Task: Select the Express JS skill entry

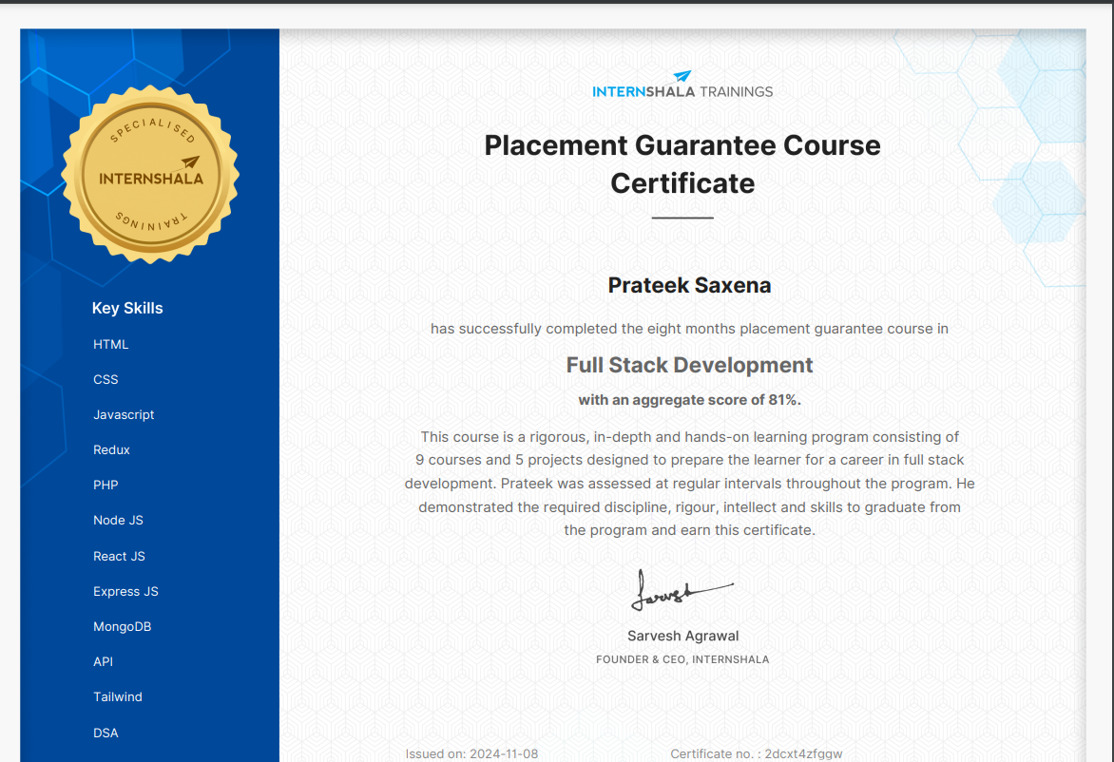Action: pyautogui.click(x=125, y=592)
